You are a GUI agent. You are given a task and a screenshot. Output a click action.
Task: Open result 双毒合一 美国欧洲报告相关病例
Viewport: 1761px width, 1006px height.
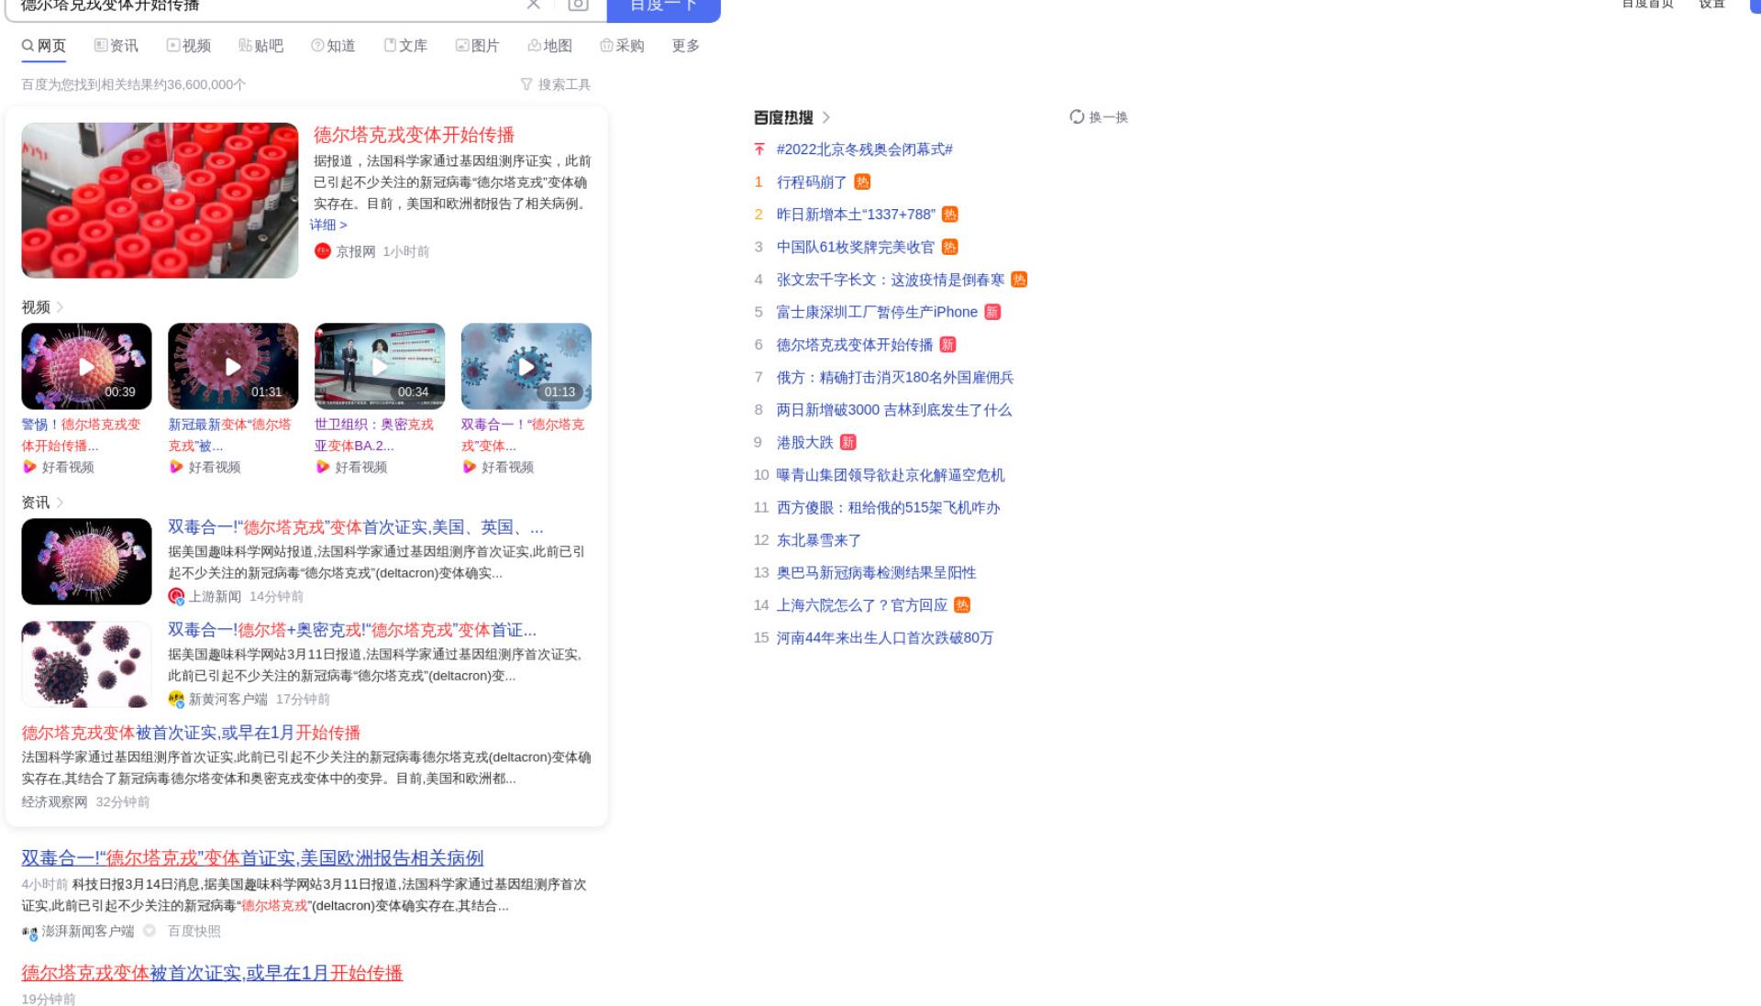252,858
